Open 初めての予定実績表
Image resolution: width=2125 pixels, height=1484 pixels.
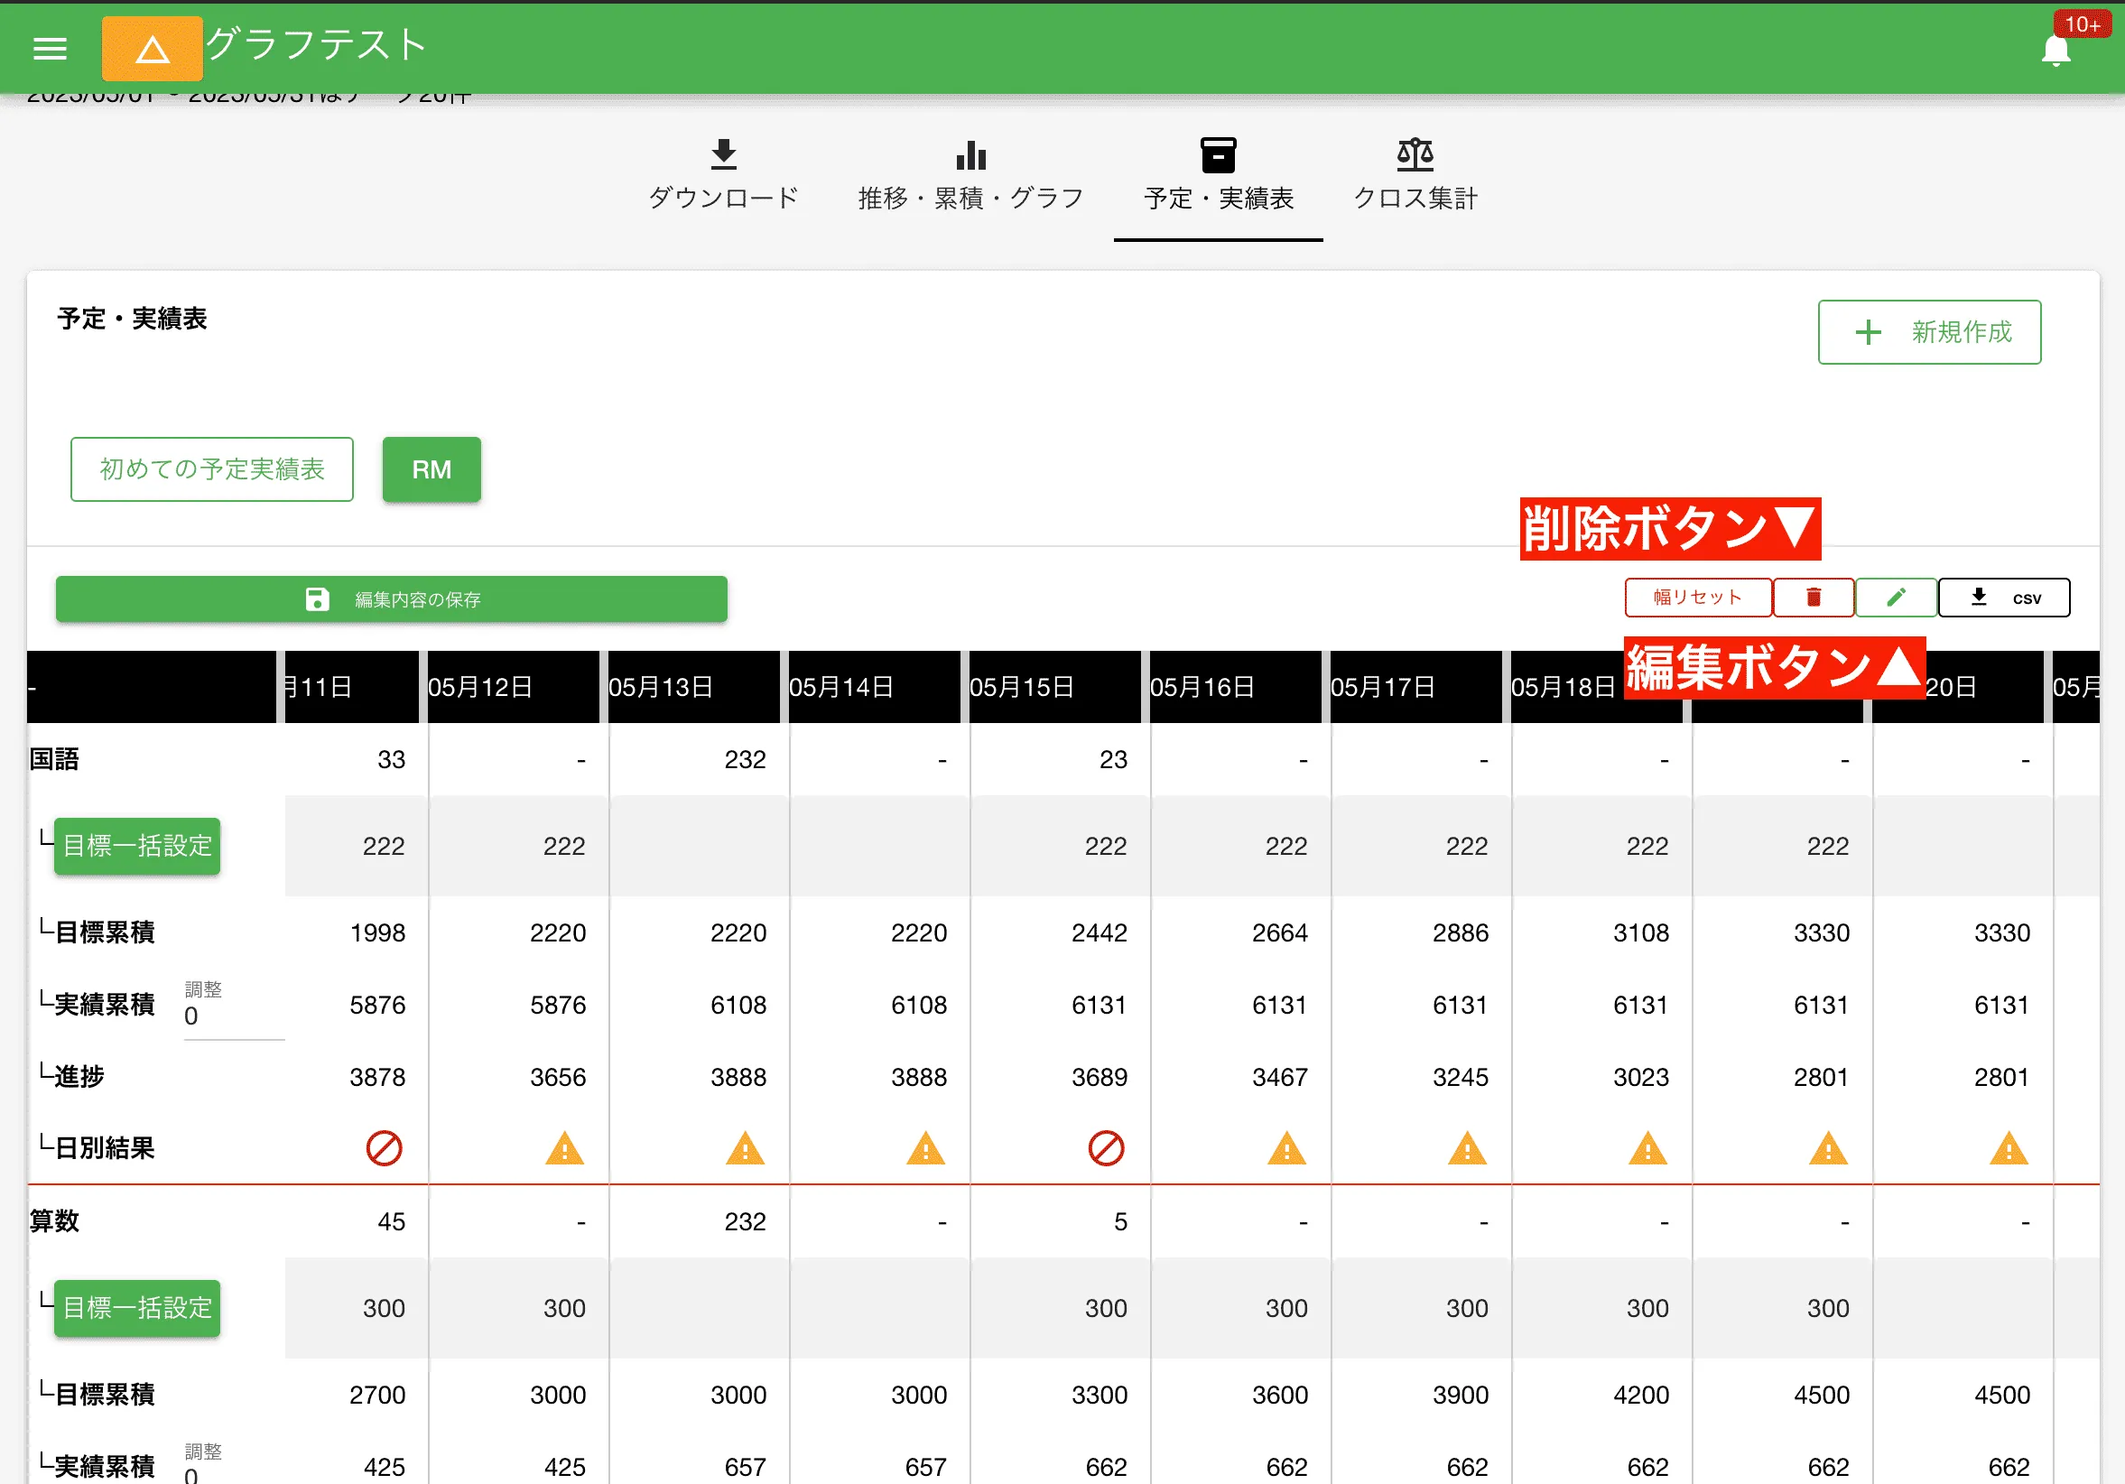211,469
